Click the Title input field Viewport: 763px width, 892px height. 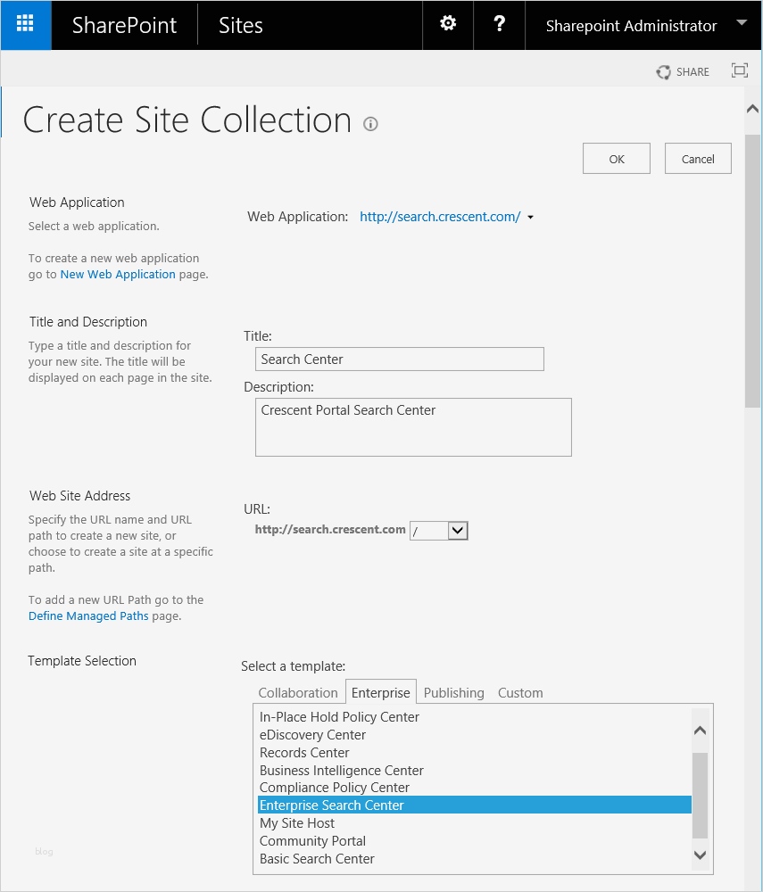click(399, 359)
